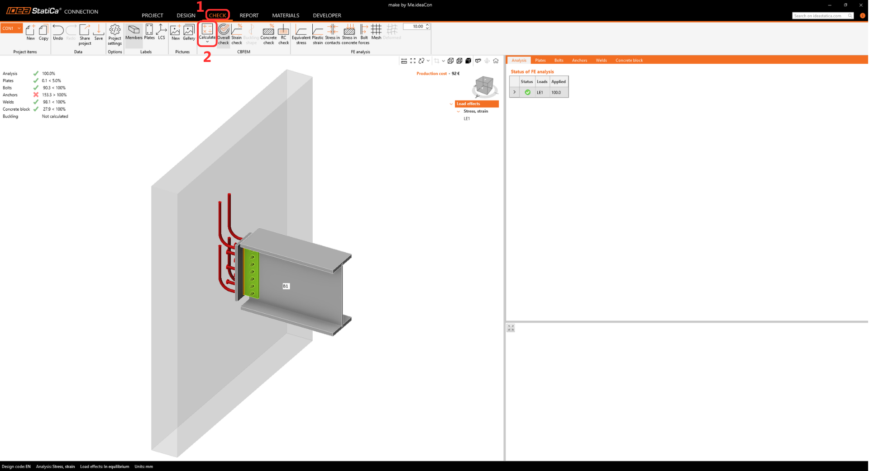Expand the lower detail panel
Image resolution: width=869 pixels, height=471 pixels.
pos(511,328)
